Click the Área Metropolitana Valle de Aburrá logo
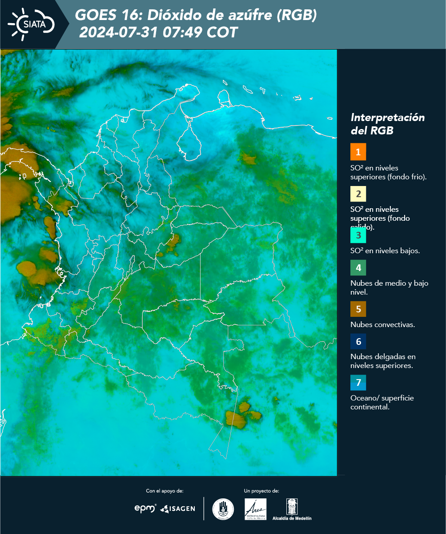The width and height of the screenshot is (446, 534). coord(256,509)
